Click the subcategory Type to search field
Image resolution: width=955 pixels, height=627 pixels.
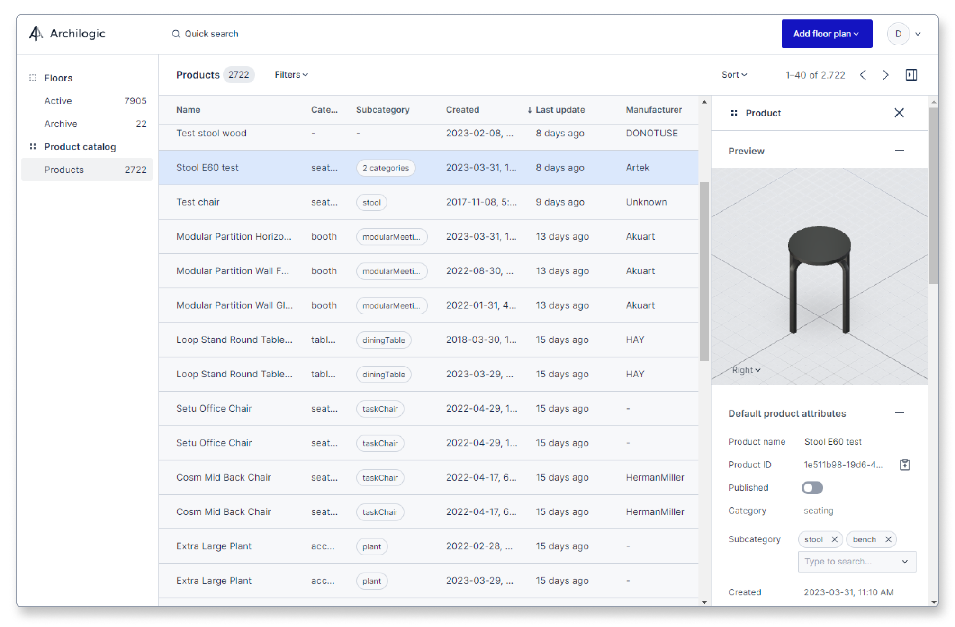coord(848,562)
